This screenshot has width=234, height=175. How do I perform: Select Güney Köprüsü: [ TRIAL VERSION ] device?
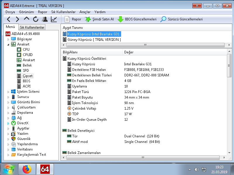point(92,40)
